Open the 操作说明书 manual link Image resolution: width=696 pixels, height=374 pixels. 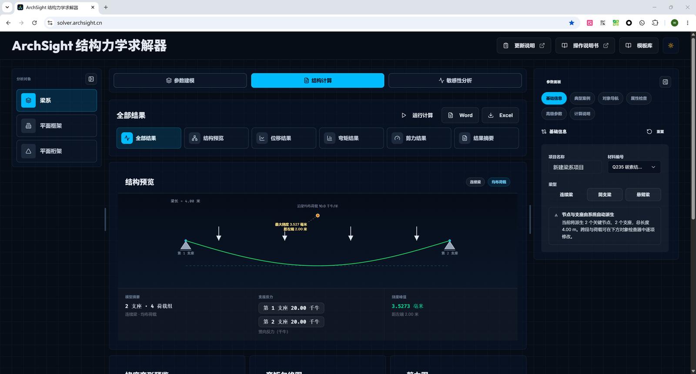pyautogui.click(x=585, y=46)
